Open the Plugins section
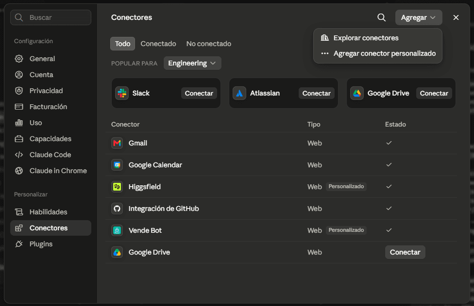Viewport: 474px width, 306px height. pyautogui.click(x=51, y=244)
